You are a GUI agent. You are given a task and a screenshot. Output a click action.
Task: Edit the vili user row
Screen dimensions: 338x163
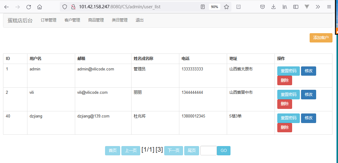(x=308, y=95)
